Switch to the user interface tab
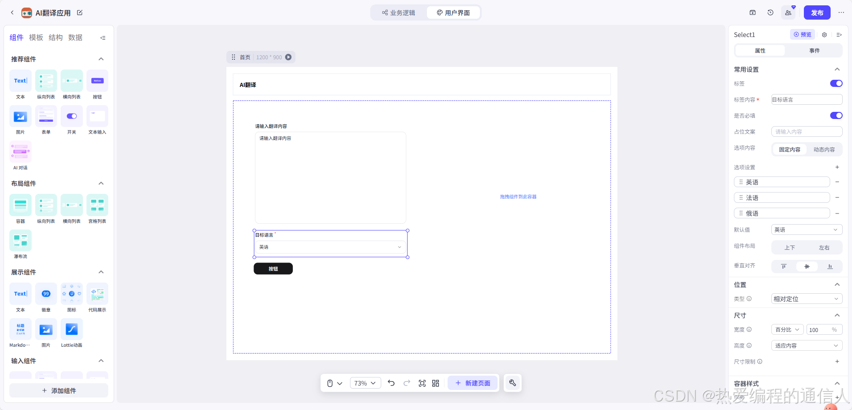This screenshot has height=410, width=852. 453,12
